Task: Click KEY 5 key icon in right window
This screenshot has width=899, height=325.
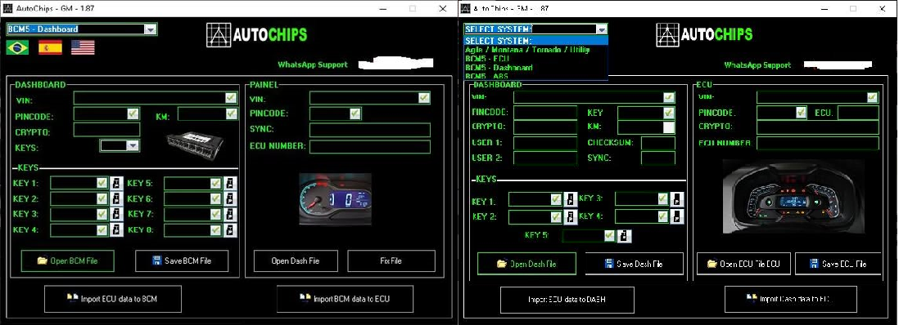Action: pyautogui.click(x=625, y=236)
